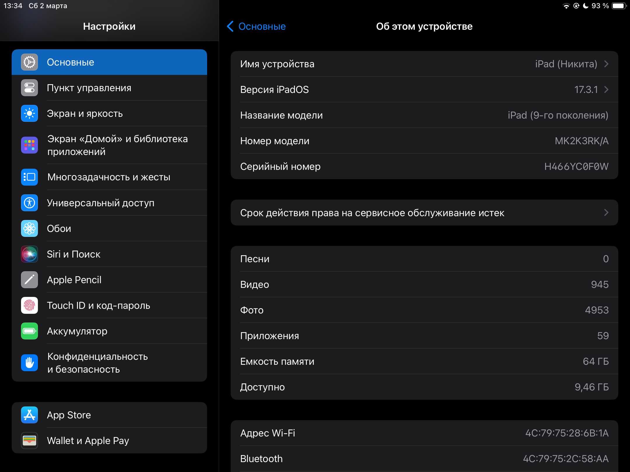Screen dimensions: 630x472
Task: Tap the orientation lock status icon
Action: coord(576,6)
